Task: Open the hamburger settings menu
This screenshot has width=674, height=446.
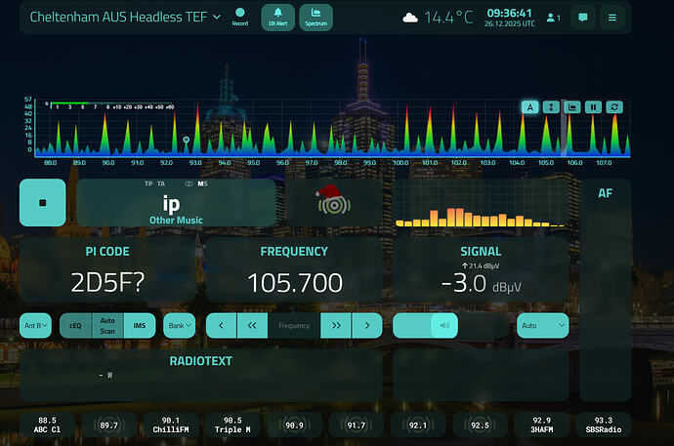Action: click(612, 18)
